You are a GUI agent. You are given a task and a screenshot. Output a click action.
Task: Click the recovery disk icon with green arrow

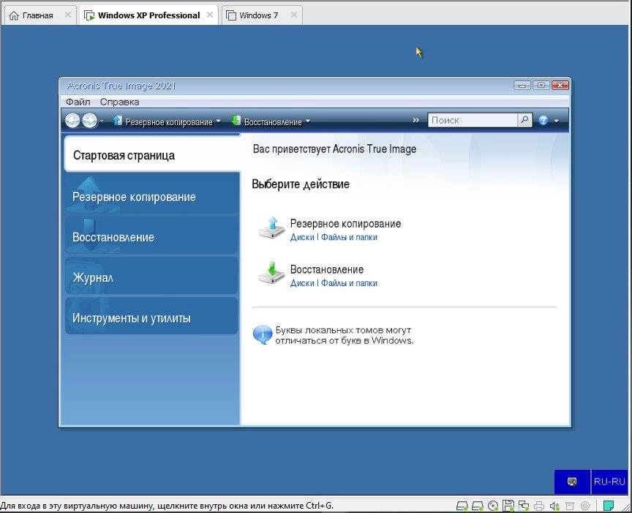coord(271,274)
